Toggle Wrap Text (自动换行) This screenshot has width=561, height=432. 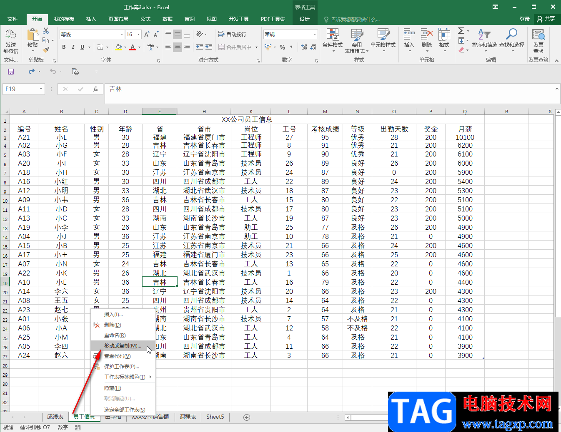point(232,34)
